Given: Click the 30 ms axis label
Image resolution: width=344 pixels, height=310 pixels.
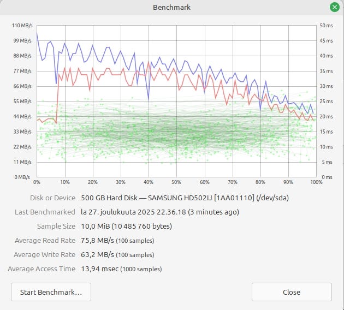Looking at the screenshot, I should [326, 86].
